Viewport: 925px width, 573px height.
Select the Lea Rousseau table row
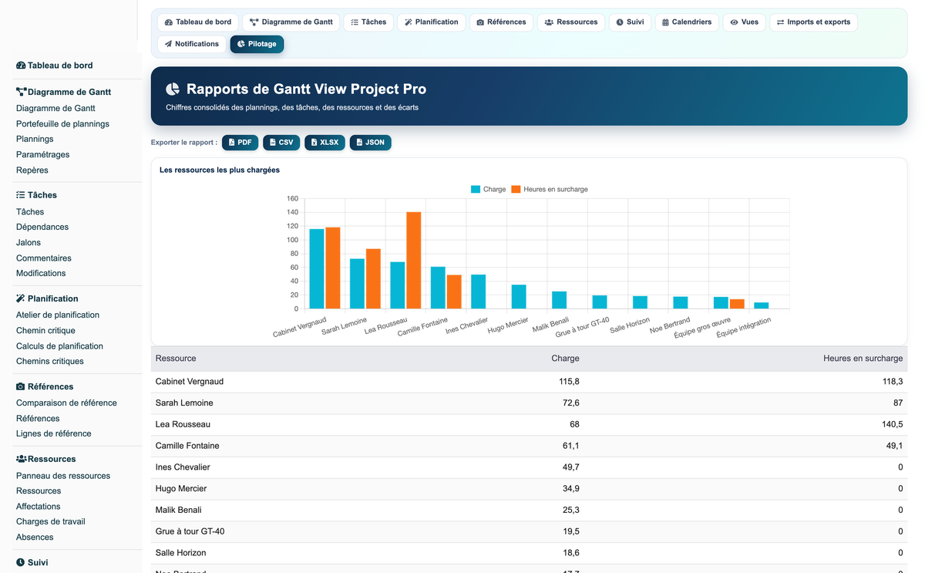(x=529, y=425)
